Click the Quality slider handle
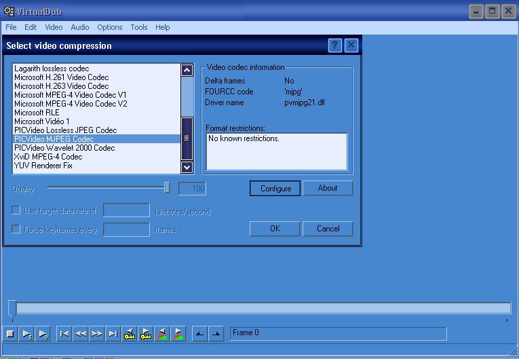Viewport: 519px width, 359px height. click(167, 187)
